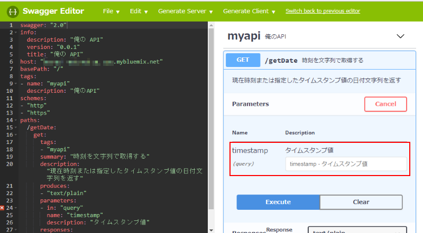
Task: Click the Parameters section heading
Action: click(250, 104)
